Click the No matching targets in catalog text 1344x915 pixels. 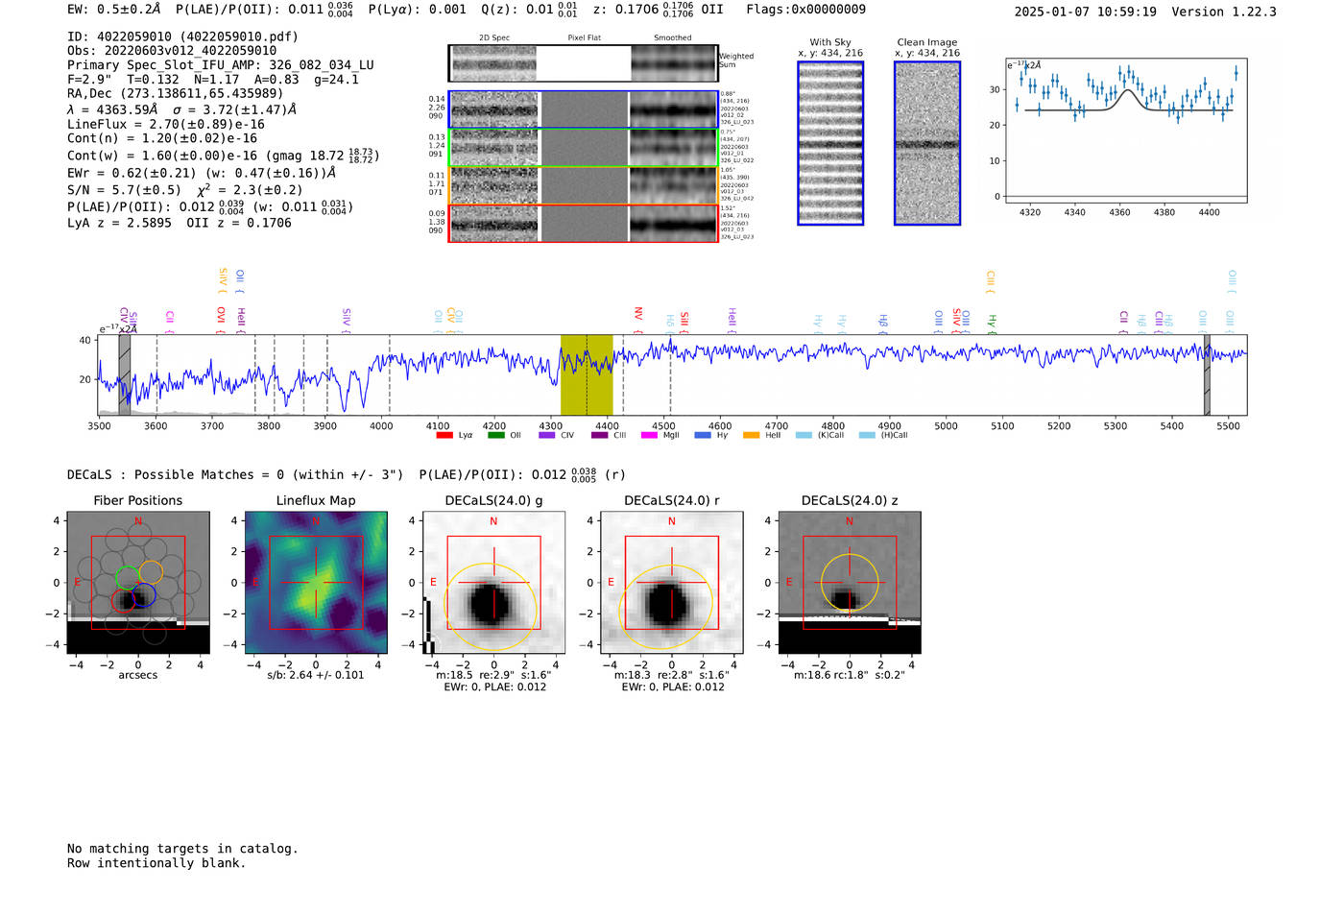click(x=182, y=849)
